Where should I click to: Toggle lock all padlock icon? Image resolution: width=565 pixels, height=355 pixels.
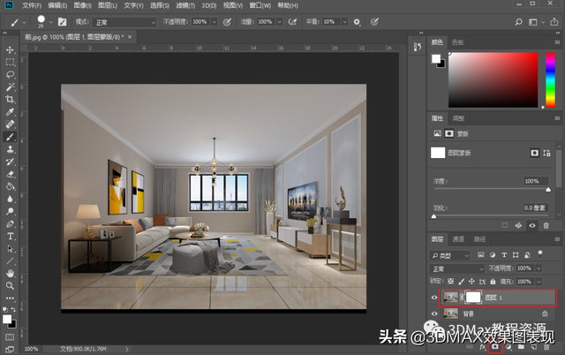[493, 281]
